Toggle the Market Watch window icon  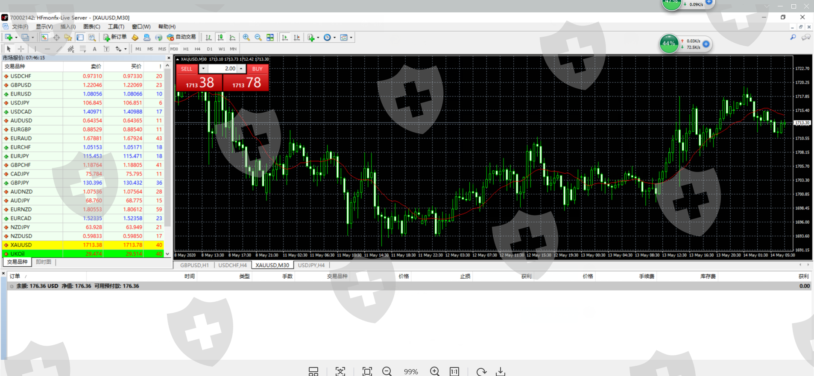(x=44, y=38)
